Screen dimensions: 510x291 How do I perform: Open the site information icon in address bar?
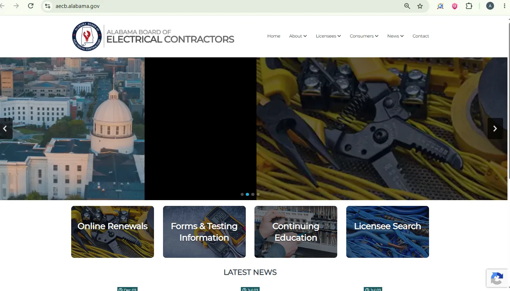click(x=47, y=6)
